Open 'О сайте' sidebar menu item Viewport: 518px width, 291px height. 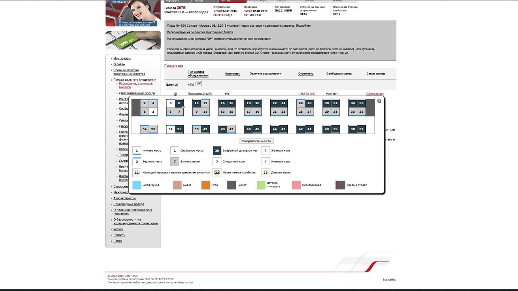(119, 64)
